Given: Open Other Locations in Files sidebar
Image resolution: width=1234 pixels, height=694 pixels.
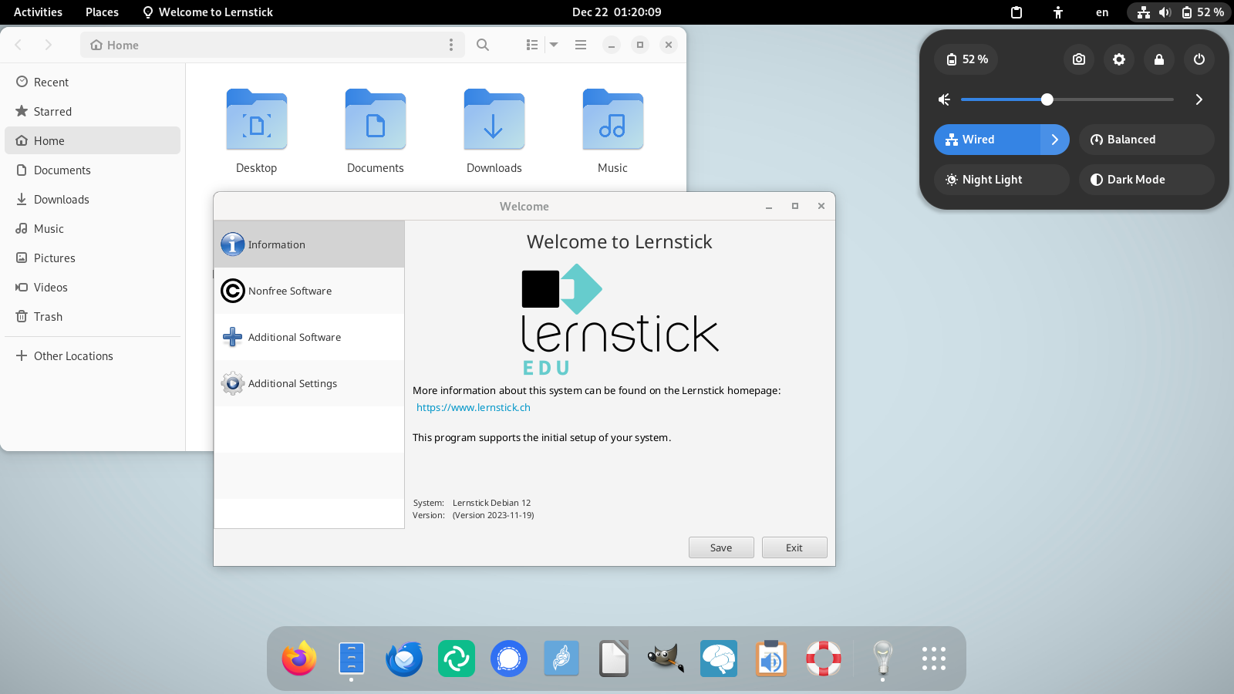Looking at the screenshot, I should coord(93,356).
